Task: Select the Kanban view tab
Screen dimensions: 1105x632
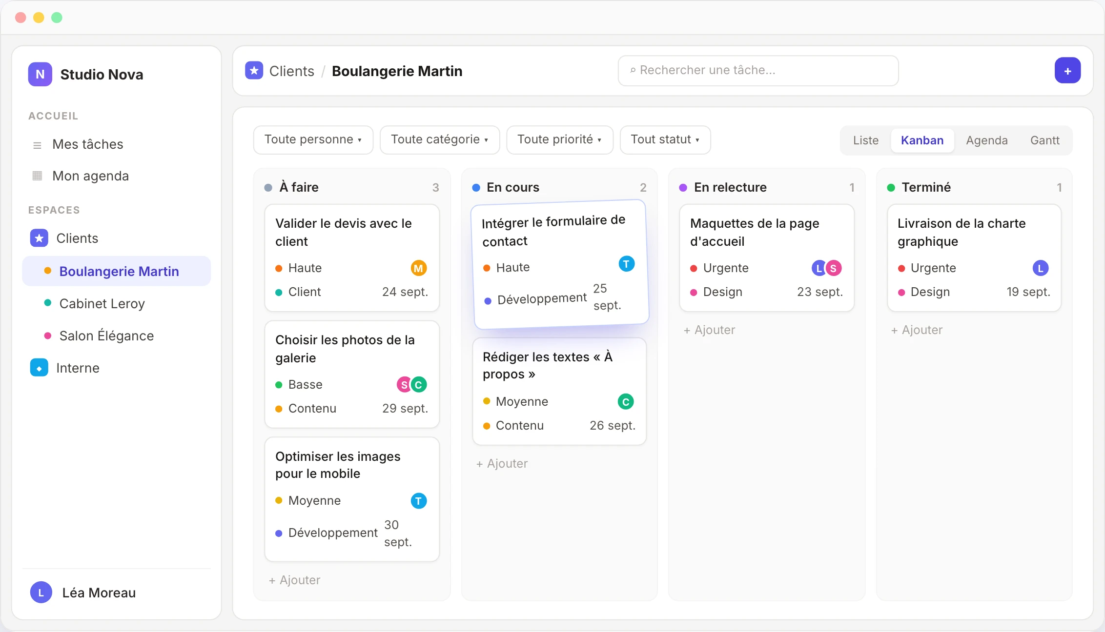Action: tap(922, 140)
